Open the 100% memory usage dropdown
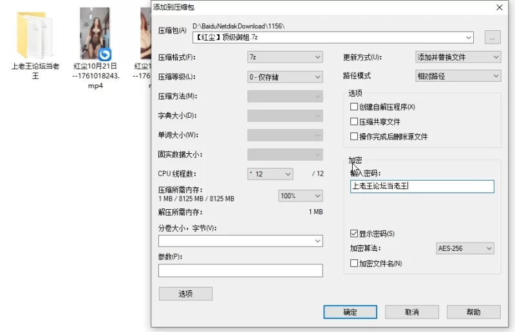 coord(300,196)
